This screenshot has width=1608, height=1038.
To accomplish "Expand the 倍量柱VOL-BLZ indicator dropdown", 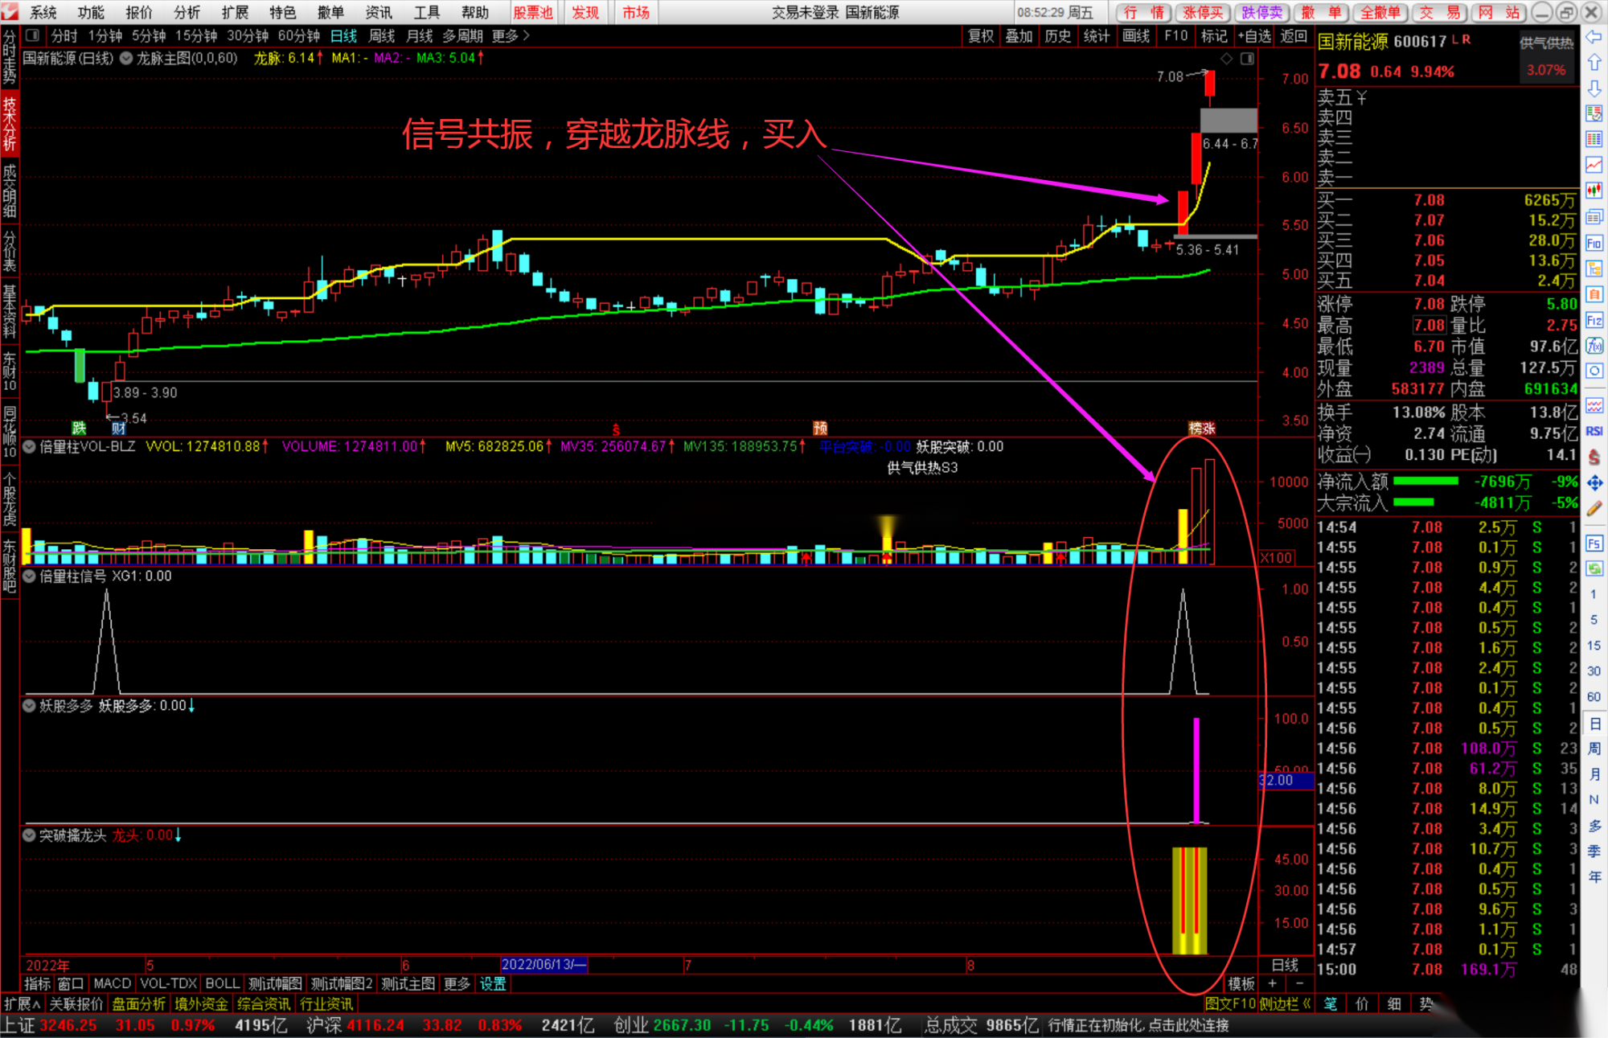I will click(x=30, y=447).
